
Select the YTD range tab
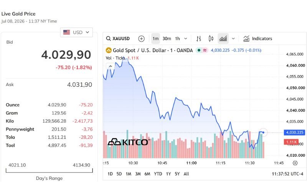pyautogui.click(x=158, y=174)
